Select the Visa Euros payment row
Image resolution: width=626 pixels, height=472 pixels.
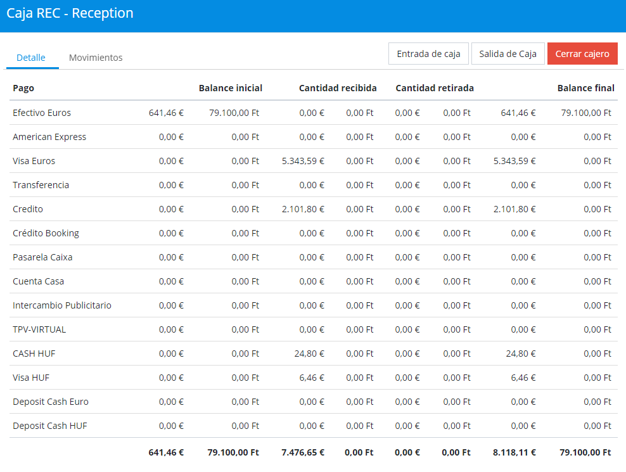coord(34,161)
